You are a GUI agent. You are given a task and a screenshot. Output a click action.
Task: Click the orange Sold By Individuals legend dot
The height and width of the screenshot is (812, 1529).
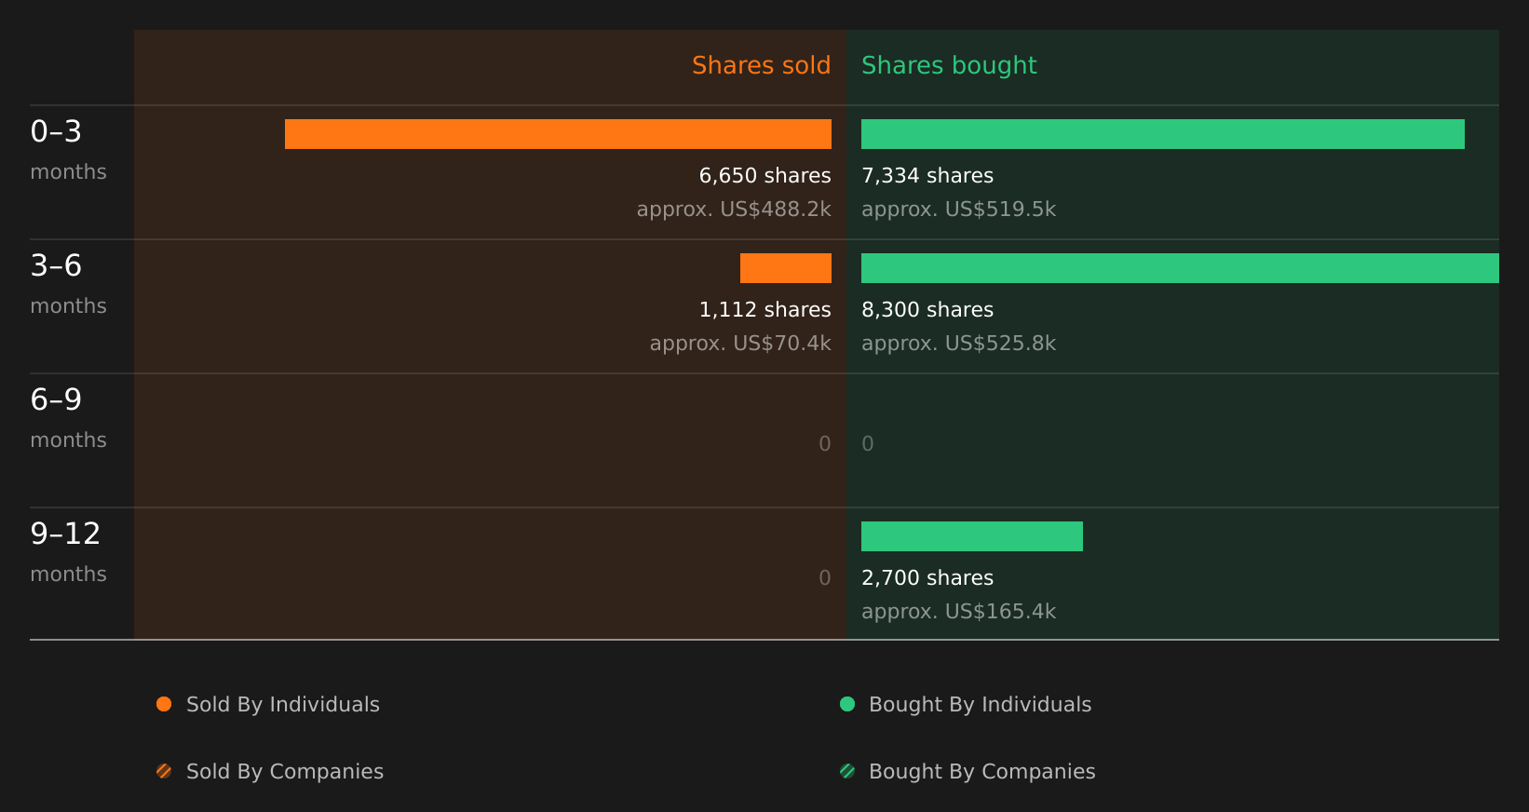(164, 704)
